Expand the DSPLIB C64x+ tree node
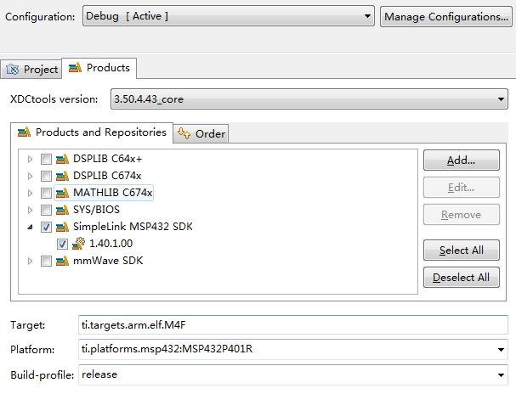The height and width of the screenshot is (394, 516). pyautogui.click(x=30, y=160)
